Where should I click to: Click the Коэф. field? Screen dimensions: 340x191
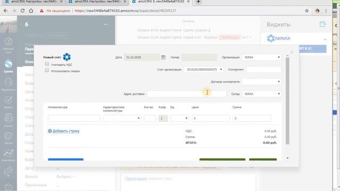click(163, 118)
